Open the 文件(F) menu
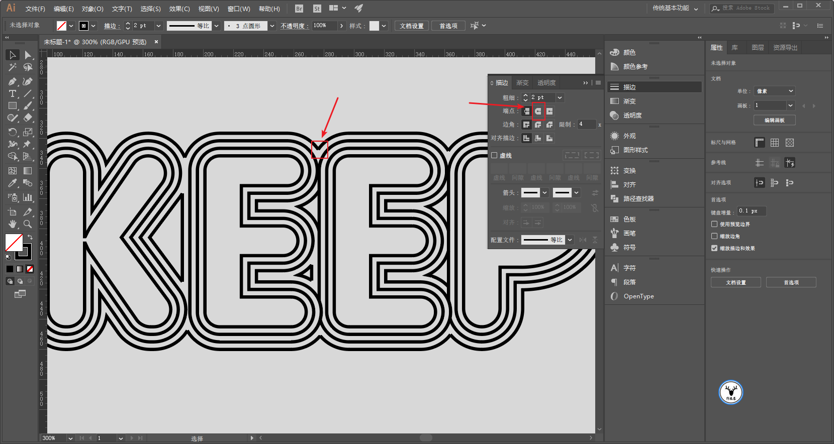 coord(35,9)
